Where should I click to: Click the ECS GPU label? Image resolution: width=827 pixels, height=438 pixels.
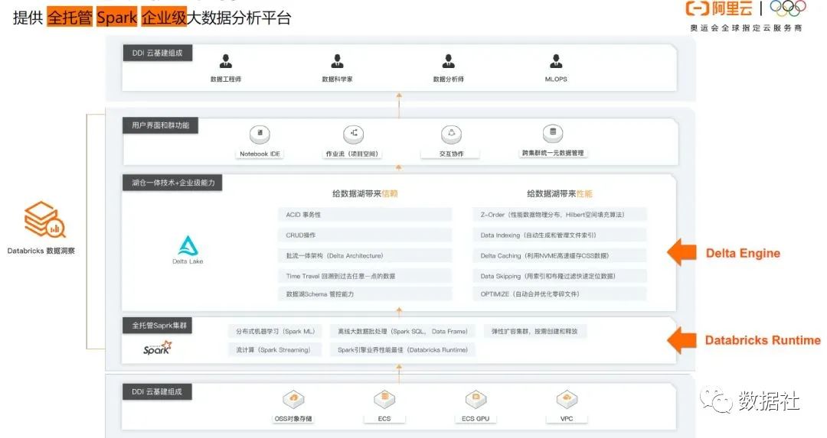[x=476, y=419]
